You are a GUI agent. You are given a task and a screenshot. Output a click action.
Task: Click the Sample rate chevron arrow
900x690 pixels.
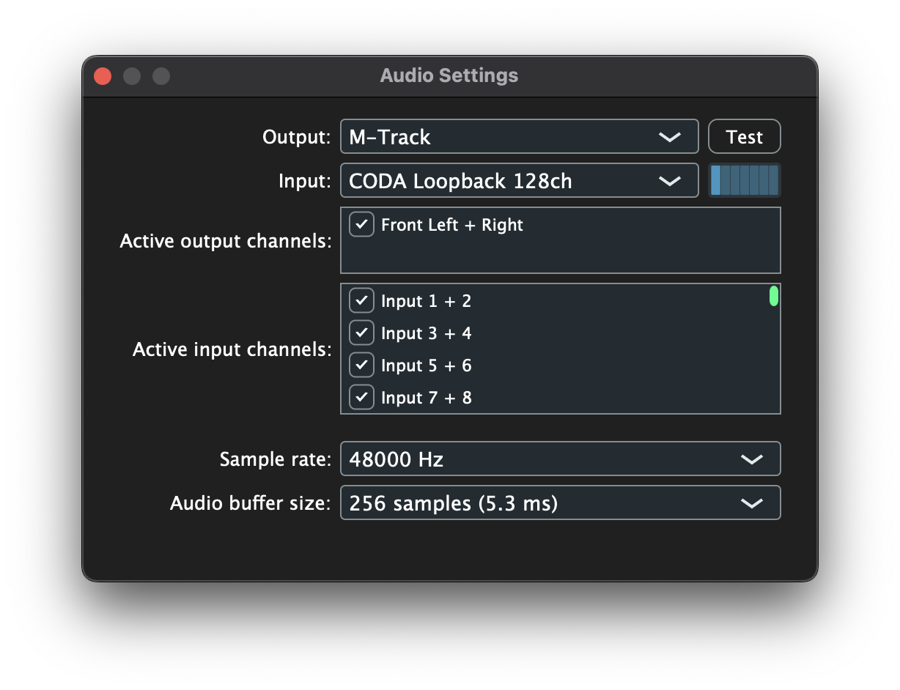[752, 459]
